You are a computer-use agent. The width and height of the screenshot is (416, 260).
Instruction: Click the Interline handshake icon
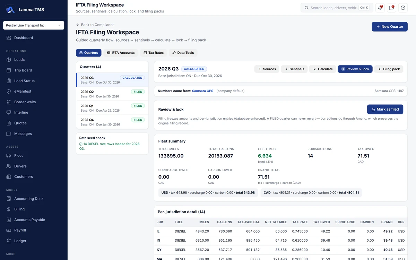[x=9, y=113]
